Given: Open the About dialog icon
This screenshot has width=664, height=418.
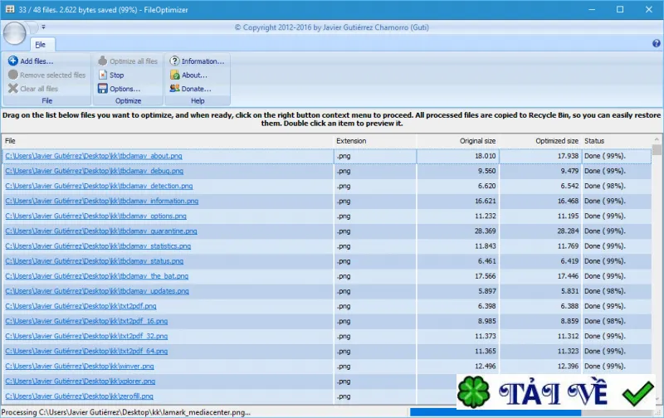Looking at the screenshot, I should pos(174,75).
